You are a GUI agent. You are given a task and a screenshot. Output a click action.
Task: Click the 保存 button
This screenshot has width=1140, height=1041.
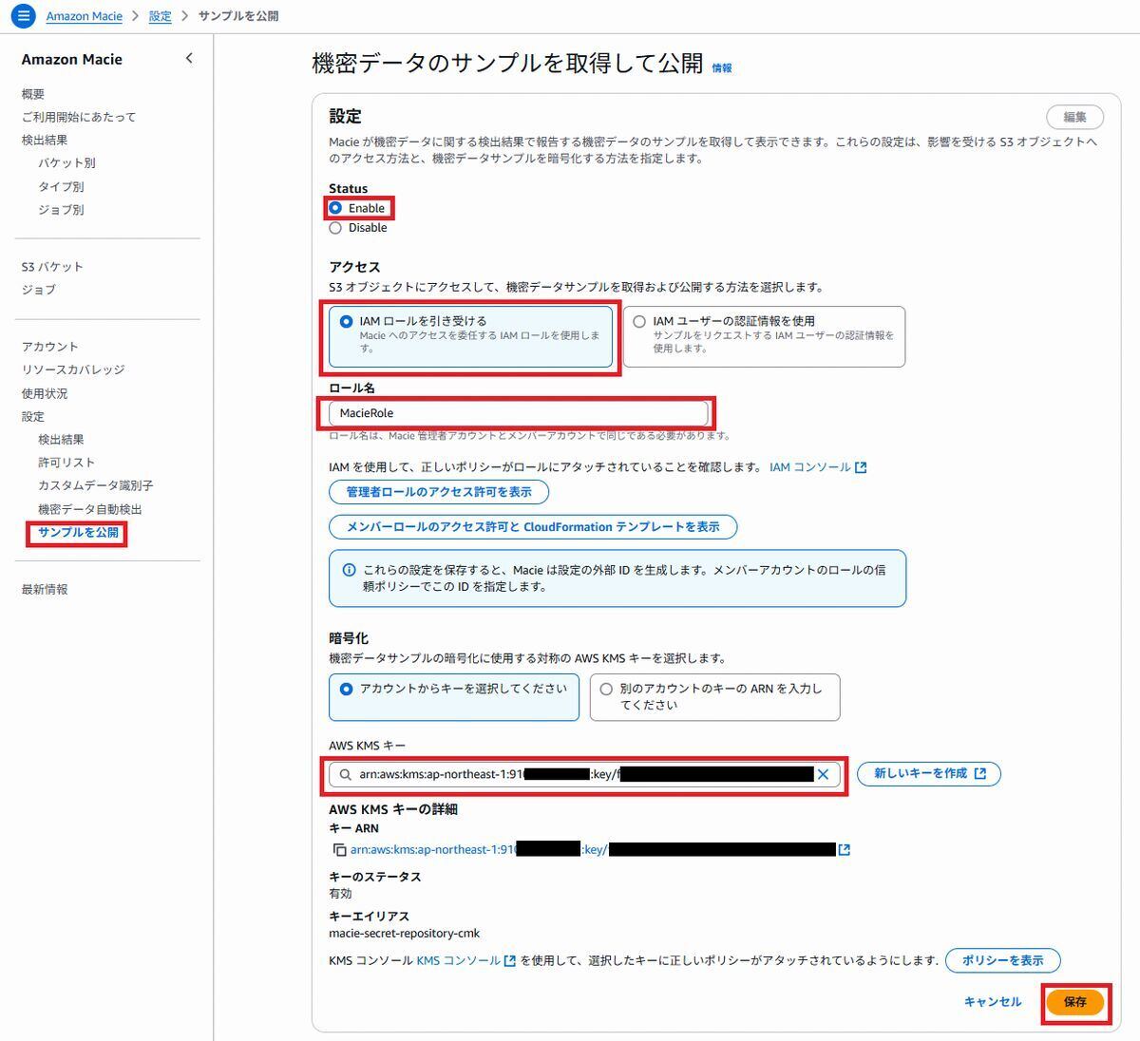1074,1002
